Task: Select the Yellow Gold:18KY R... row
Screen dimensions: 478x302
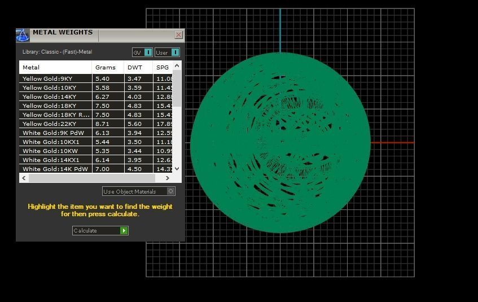Action: [96, 115]
